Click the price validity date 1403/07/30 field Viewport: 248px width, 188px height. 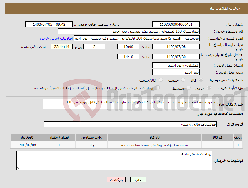pyautogui.click(x=176, y=57)
